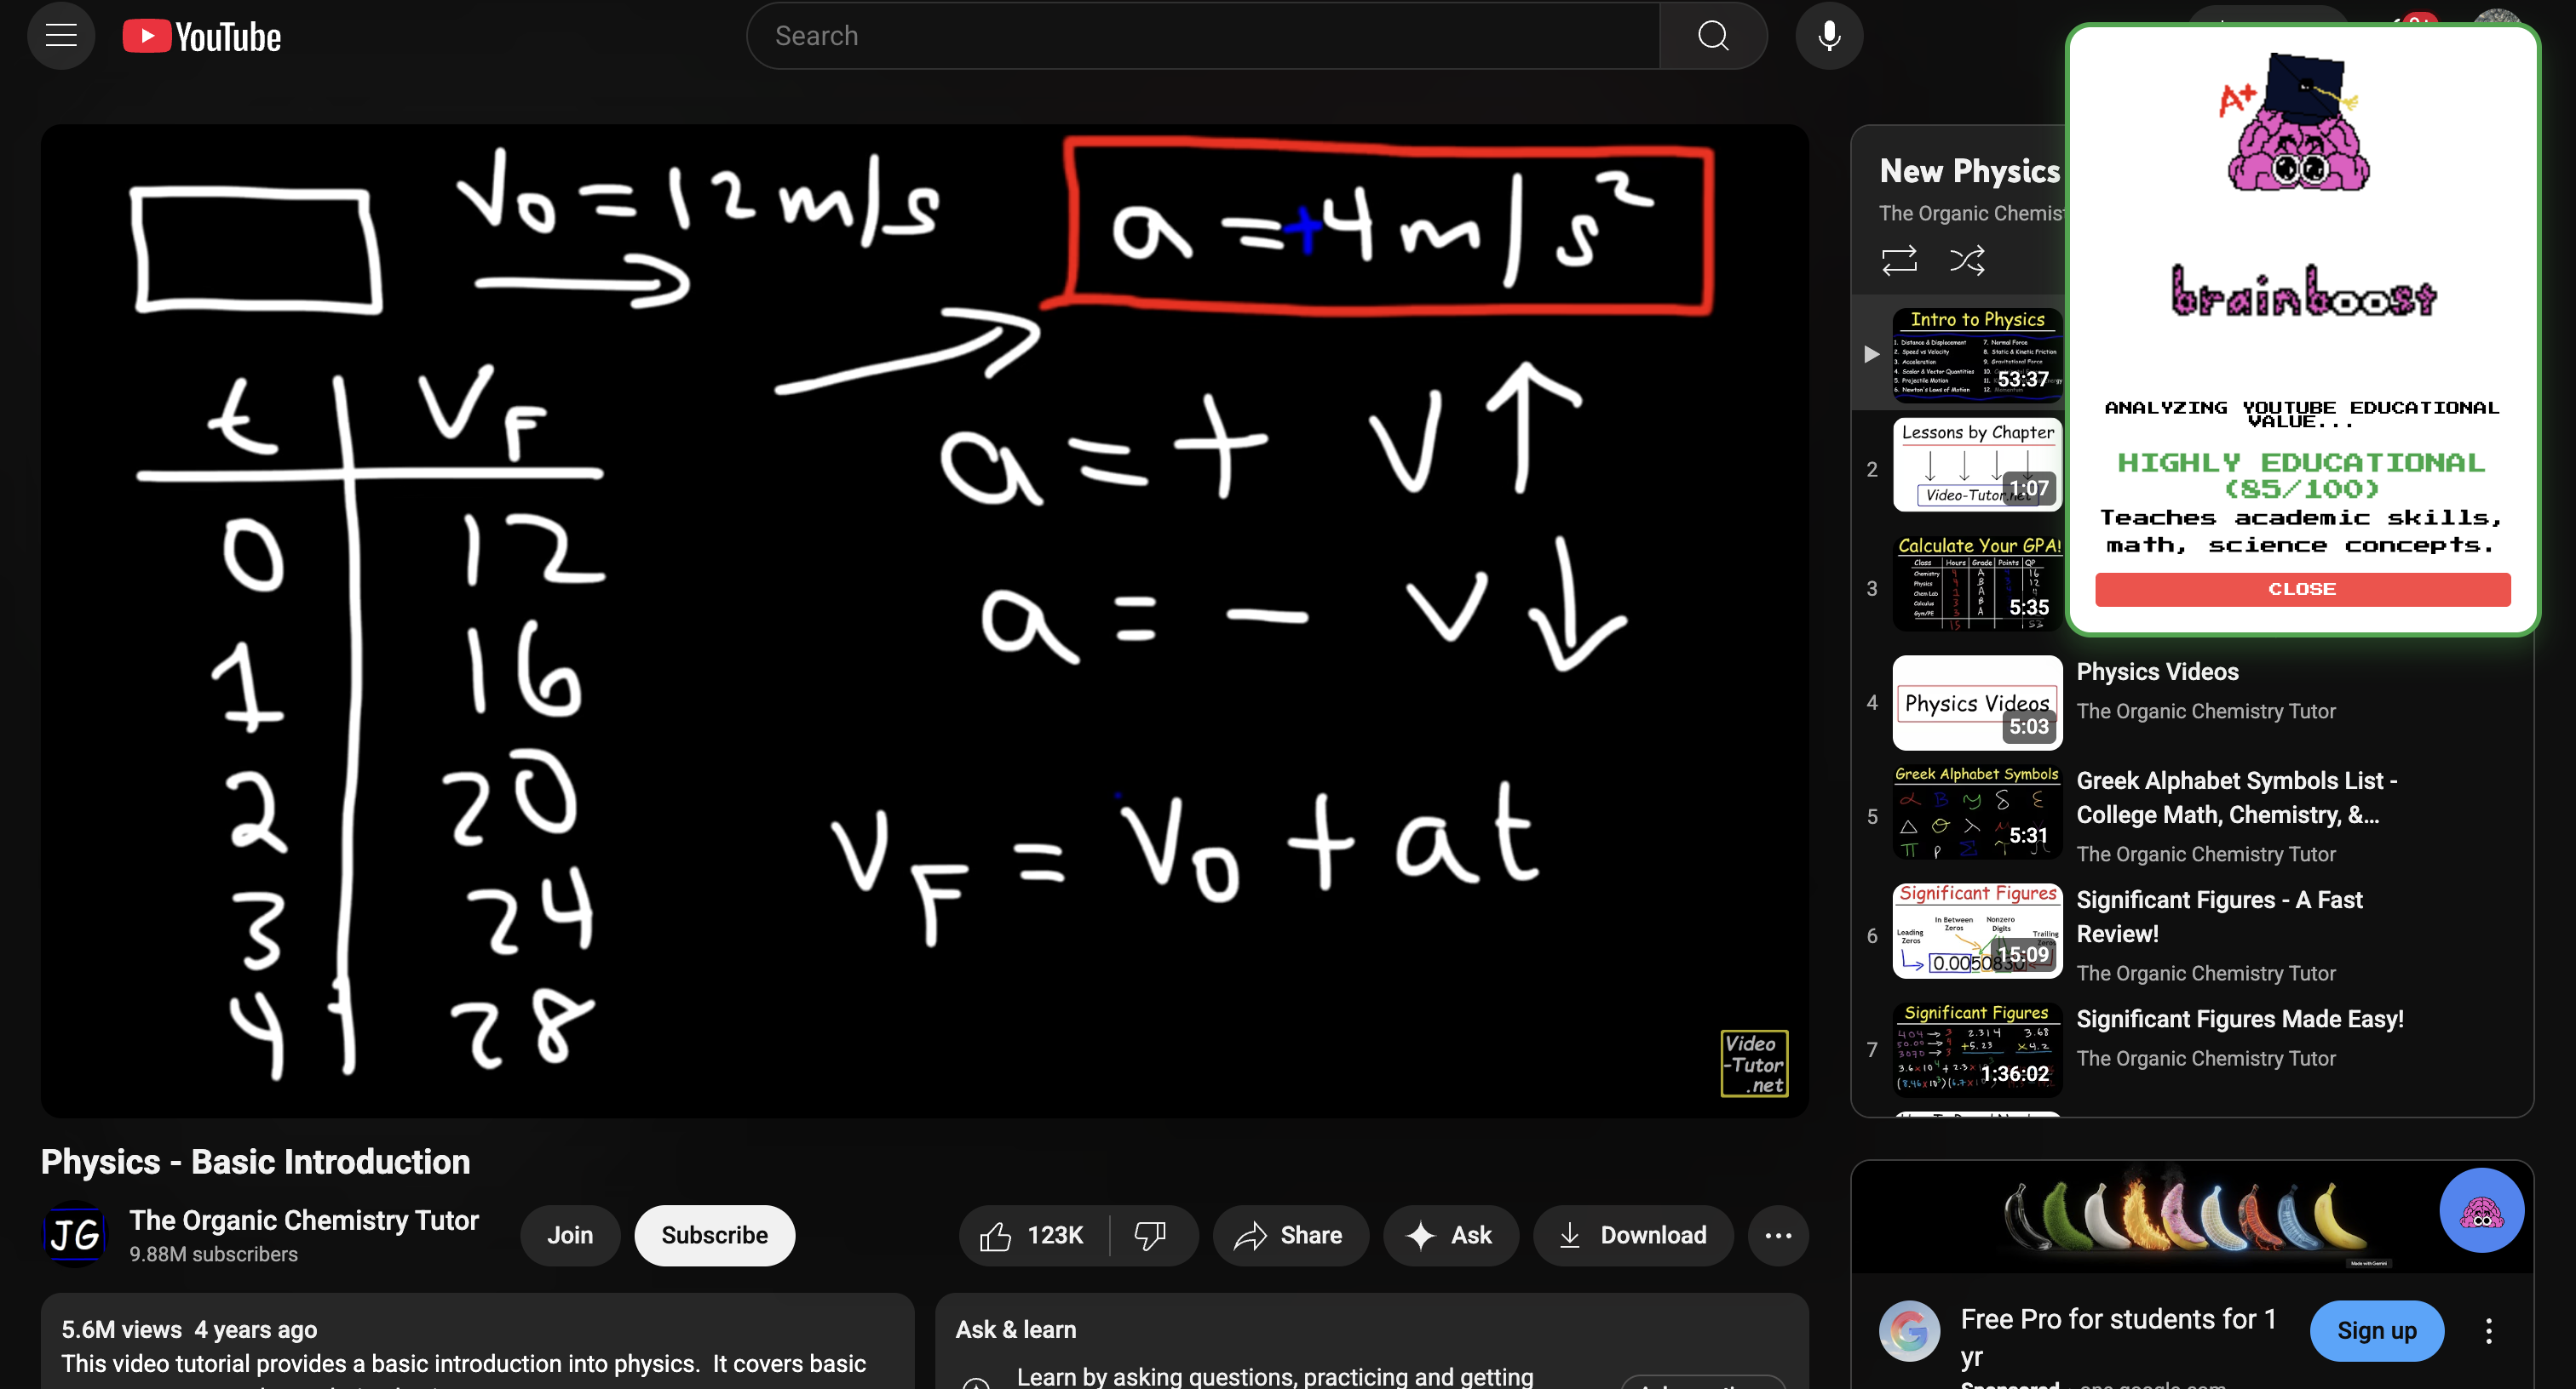The width and height of the screenshot is (2576, 1389).
Task: Close the brainboost popup
Action: [x=2302, y=589]
